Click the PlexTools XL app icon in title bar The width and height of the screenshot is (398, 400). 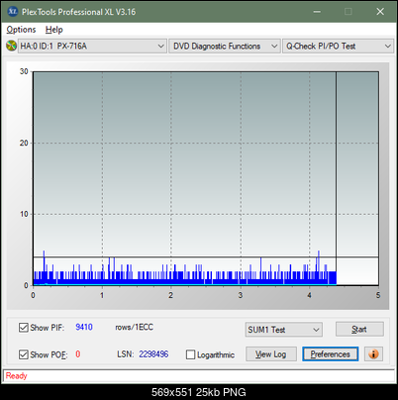(x=13, y=12)
